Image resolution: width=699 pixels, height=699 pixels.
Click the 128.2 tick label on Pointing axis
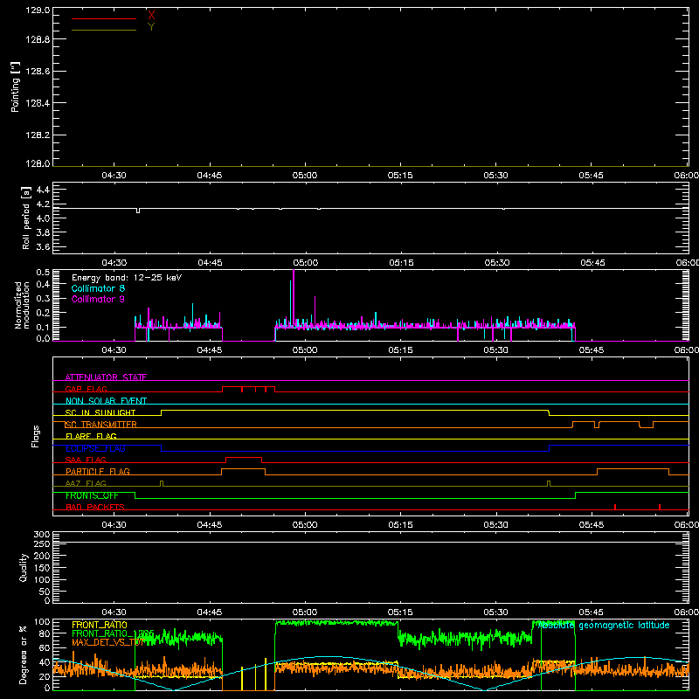point(38,135)
